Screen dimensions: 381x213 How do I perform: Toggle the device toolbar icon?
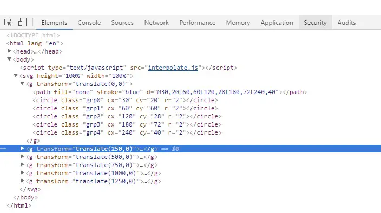(22, 22)
